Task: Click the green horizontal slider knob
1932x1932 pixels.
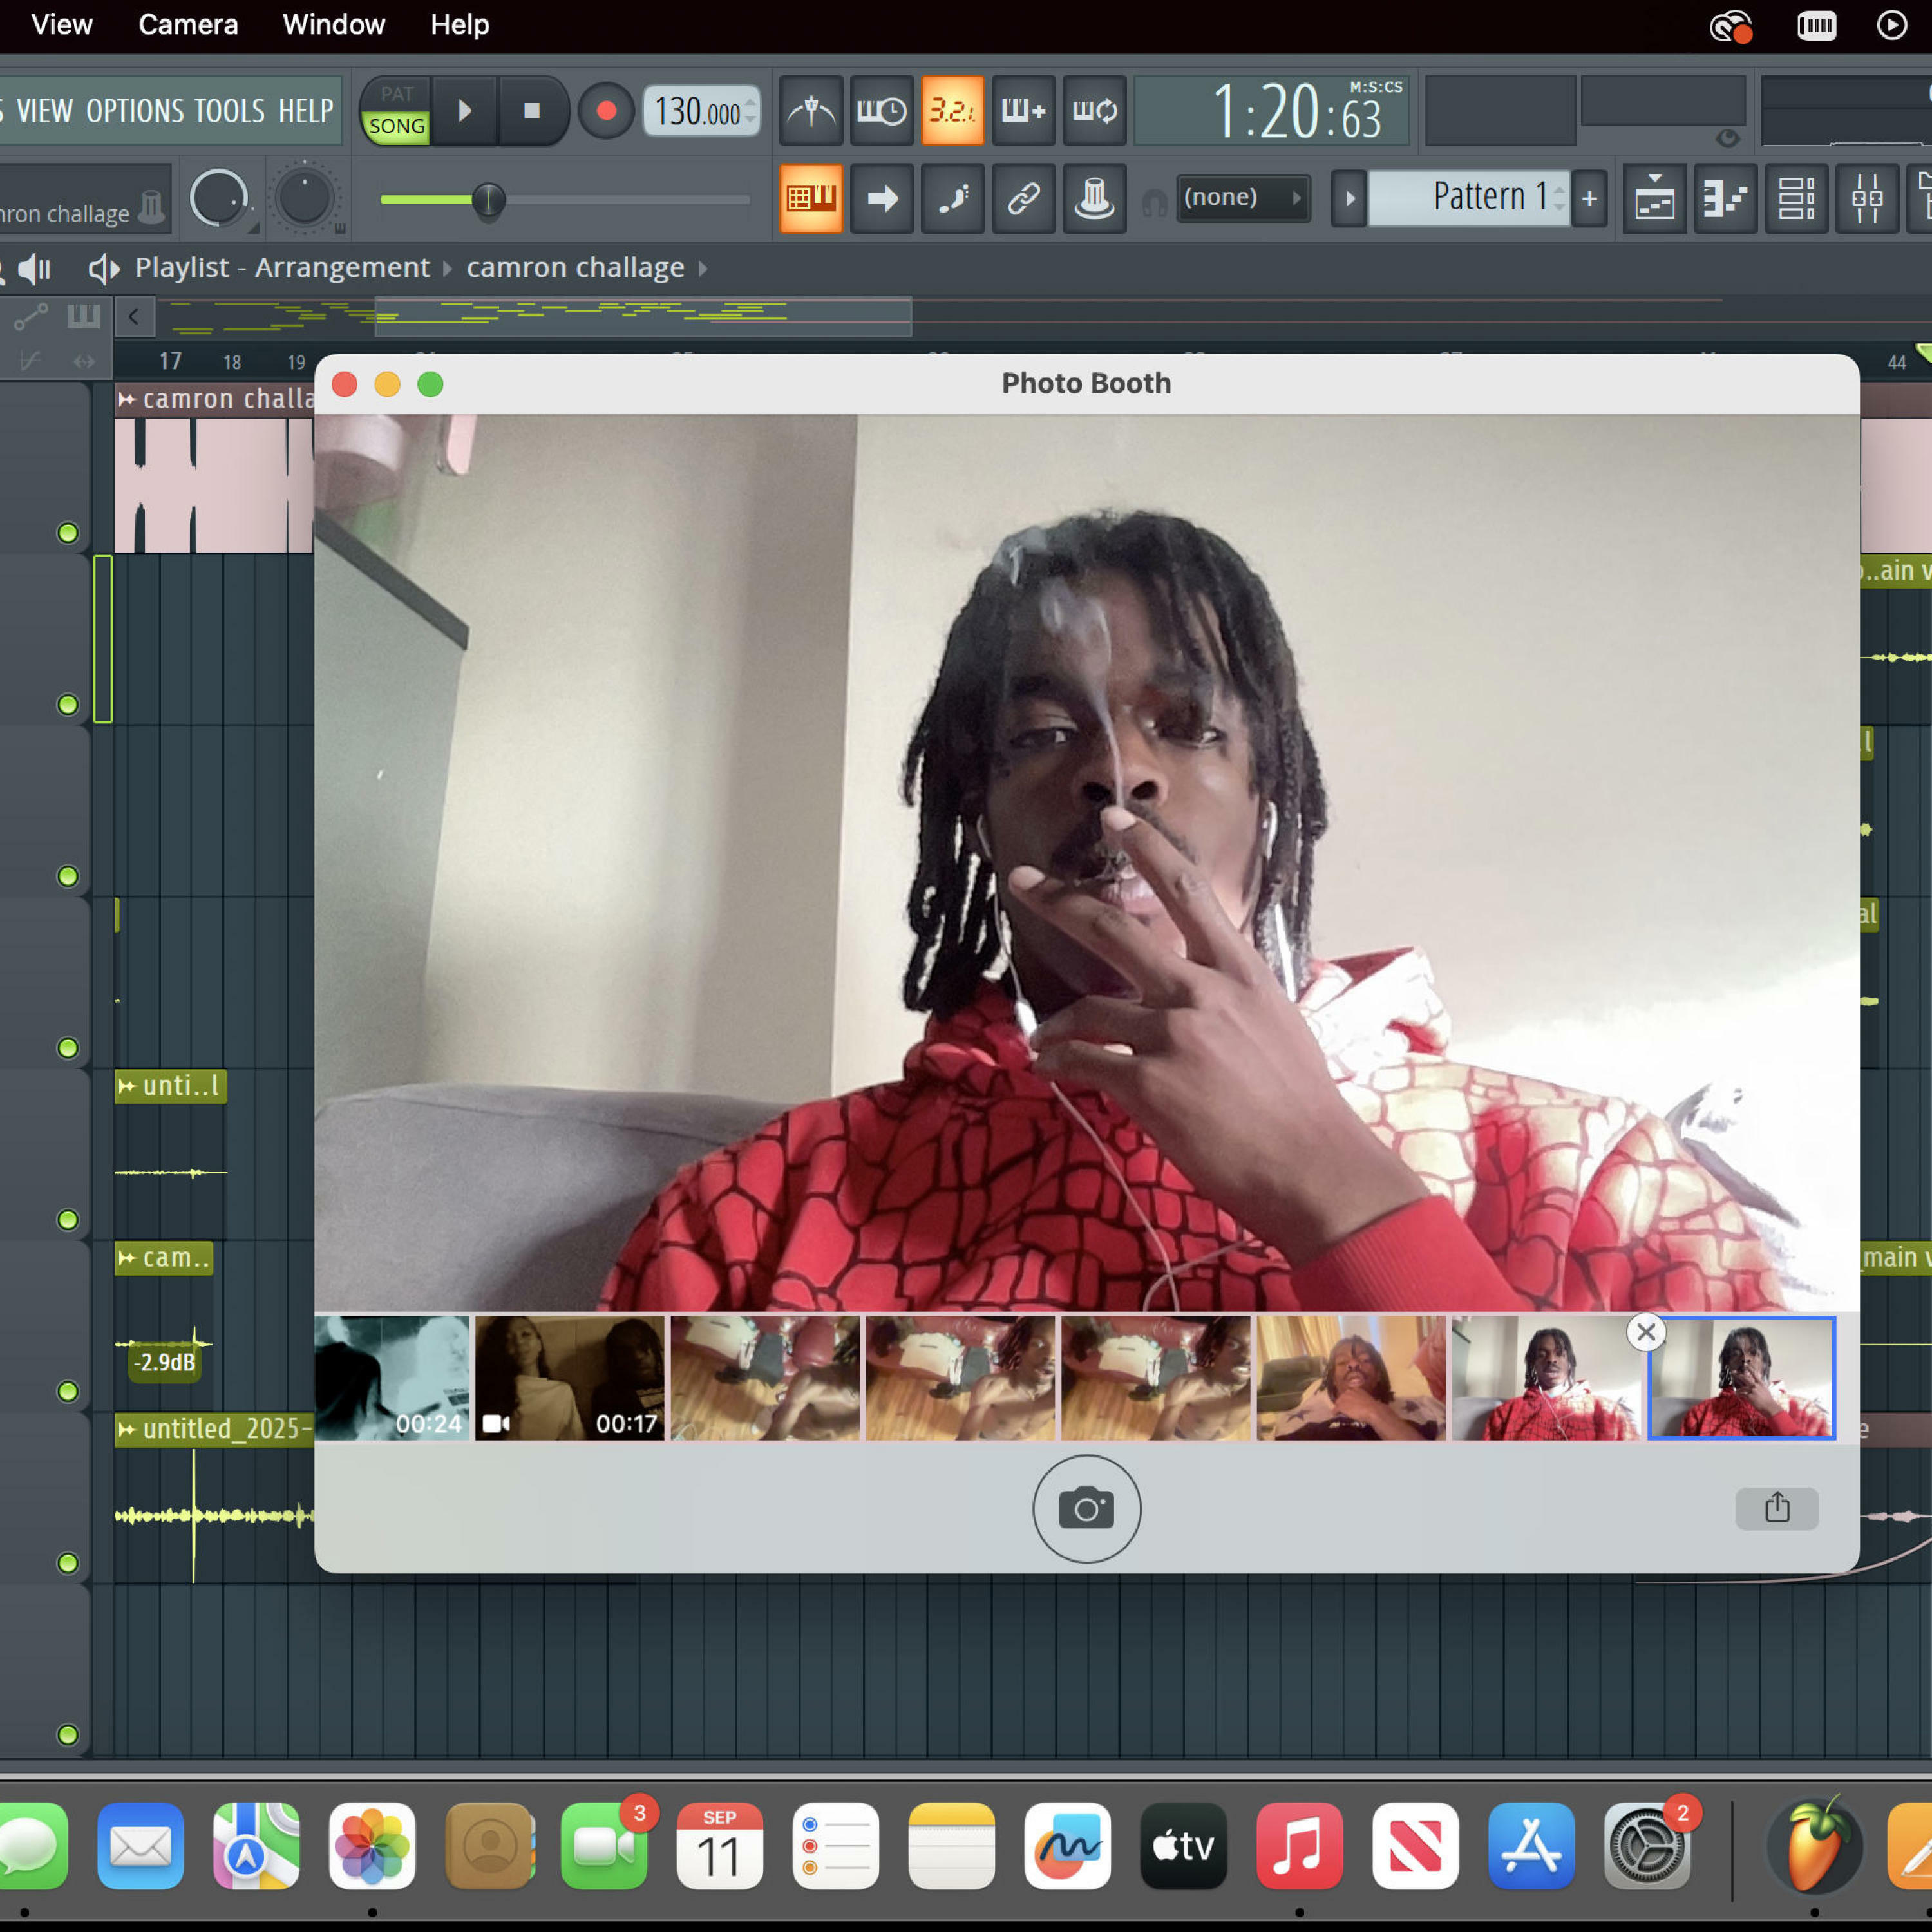Action: (488, 200)
